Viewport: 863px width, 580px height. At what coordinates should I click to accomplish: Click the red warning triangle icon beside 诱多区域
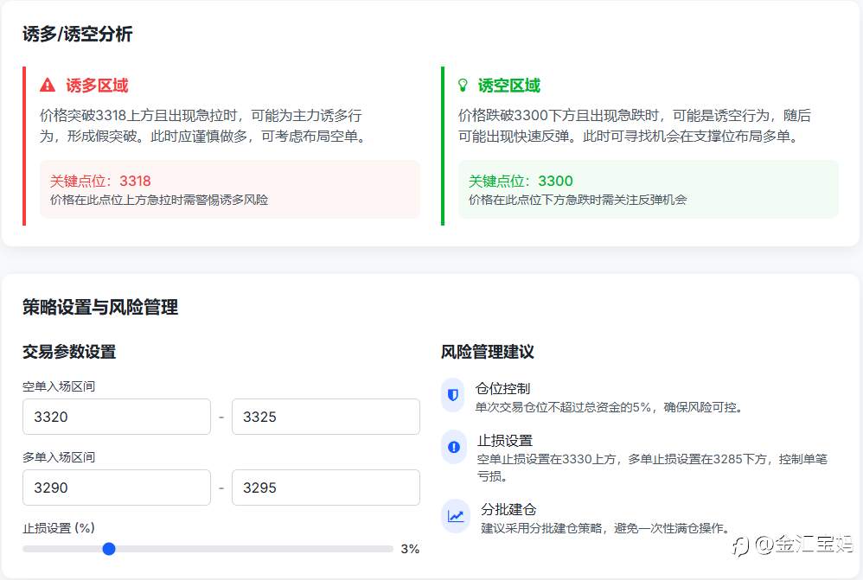coord(48,86)
